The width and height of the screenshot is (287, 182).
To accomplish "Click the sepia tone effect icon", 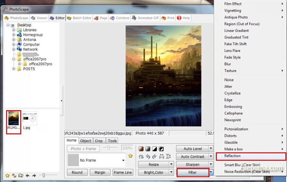I will (x=141, y=149).
